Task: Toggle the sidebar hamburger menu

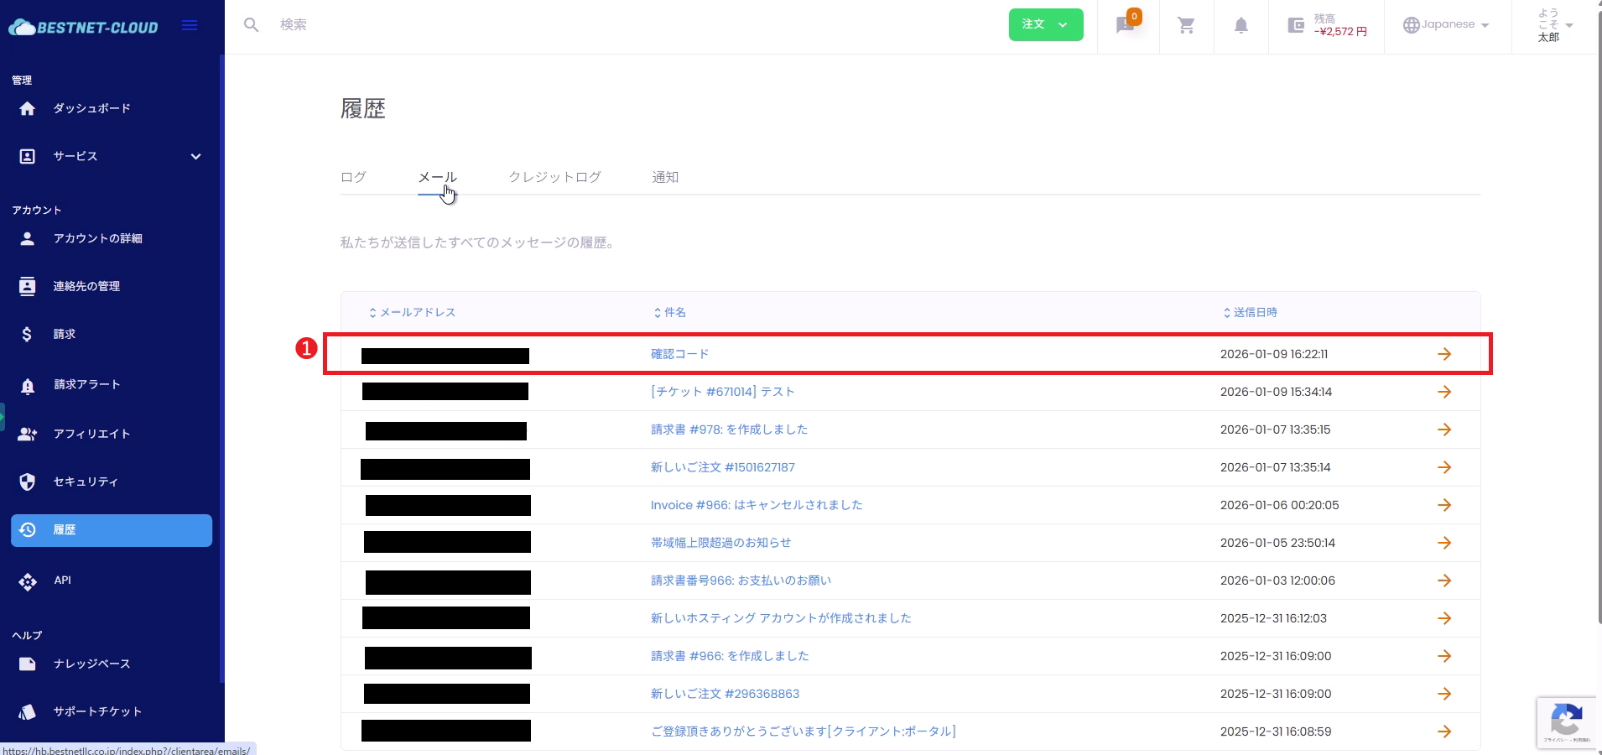Action: pos(190,25)
